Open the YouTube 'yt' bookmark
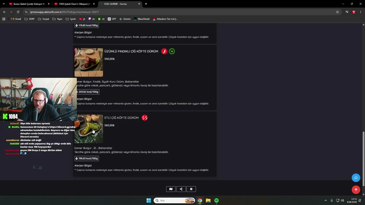Image resolution: width=365 pixels, height=205 pixels. click(82, 19)
